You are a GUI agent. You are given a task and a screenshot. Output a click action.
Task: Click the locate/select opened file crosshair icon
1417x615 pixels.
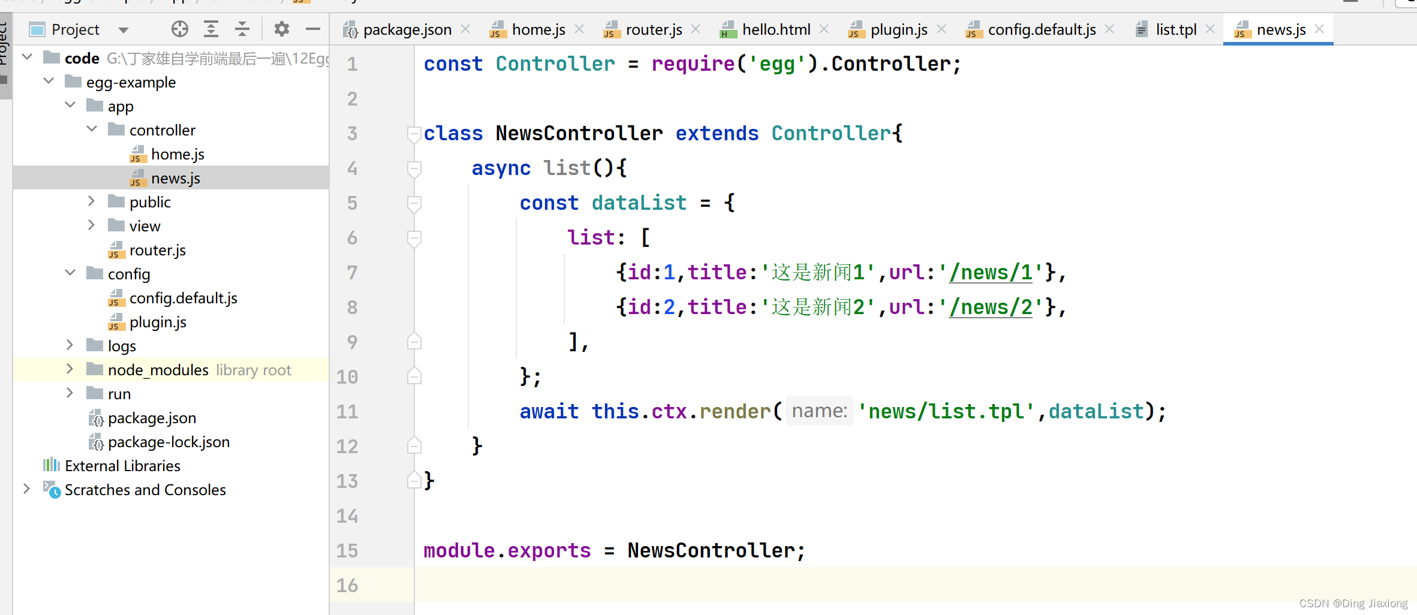coord(180,29)
